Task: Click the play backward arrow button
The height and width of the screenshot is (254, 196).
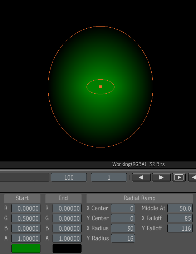Action: 141,177
